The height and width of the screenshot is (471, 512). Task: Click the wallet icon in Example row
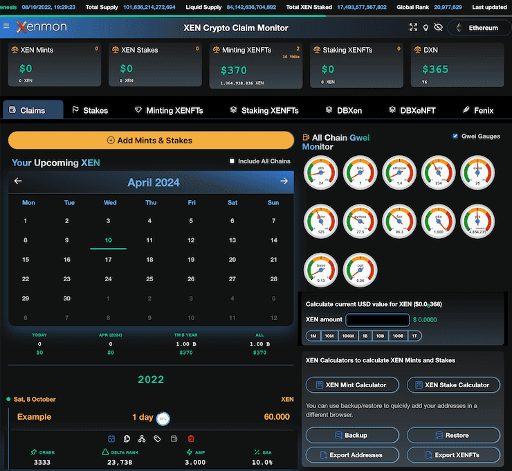point(174,438)
